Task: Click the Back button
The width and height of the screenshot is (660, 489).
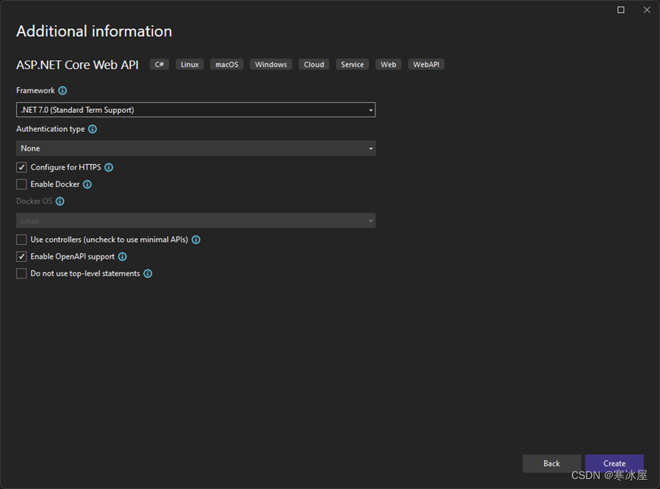Action: click(552, 463)
